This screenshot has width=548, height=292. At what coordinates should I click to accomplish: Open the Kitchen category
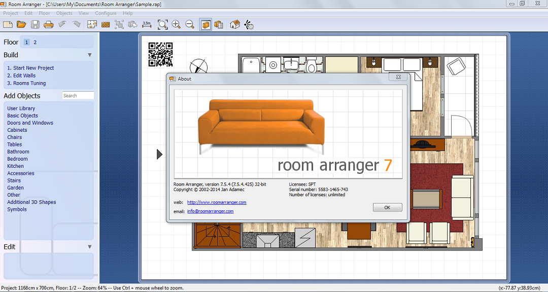click(x=15, y=166)
